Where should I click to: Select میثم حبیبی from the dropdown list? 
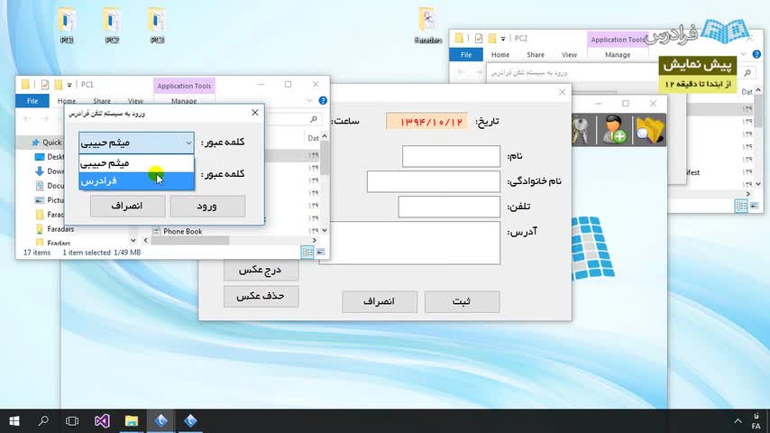pyautogui.click(x=136, y=163)
